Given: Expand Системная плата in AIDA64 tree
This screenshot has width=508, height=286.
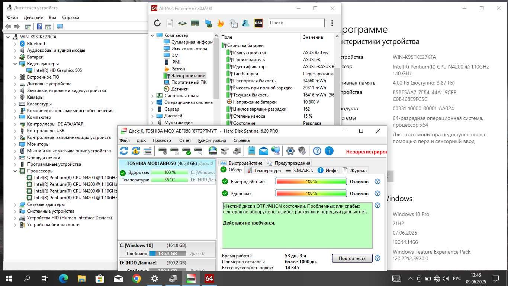Looking at the screenshot, I should (x=152, y=96).
